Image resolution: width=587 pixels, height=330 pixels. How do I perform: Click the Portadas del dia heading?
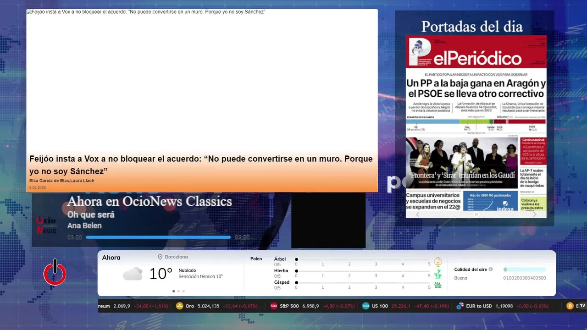[472, 27]
